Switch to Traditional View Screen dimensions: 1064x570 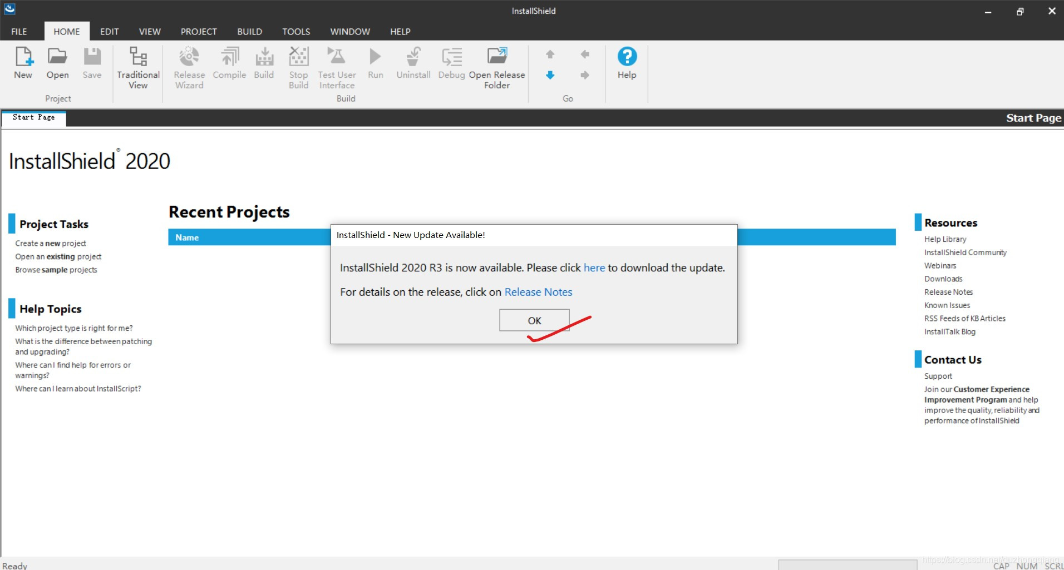point(137,66)
